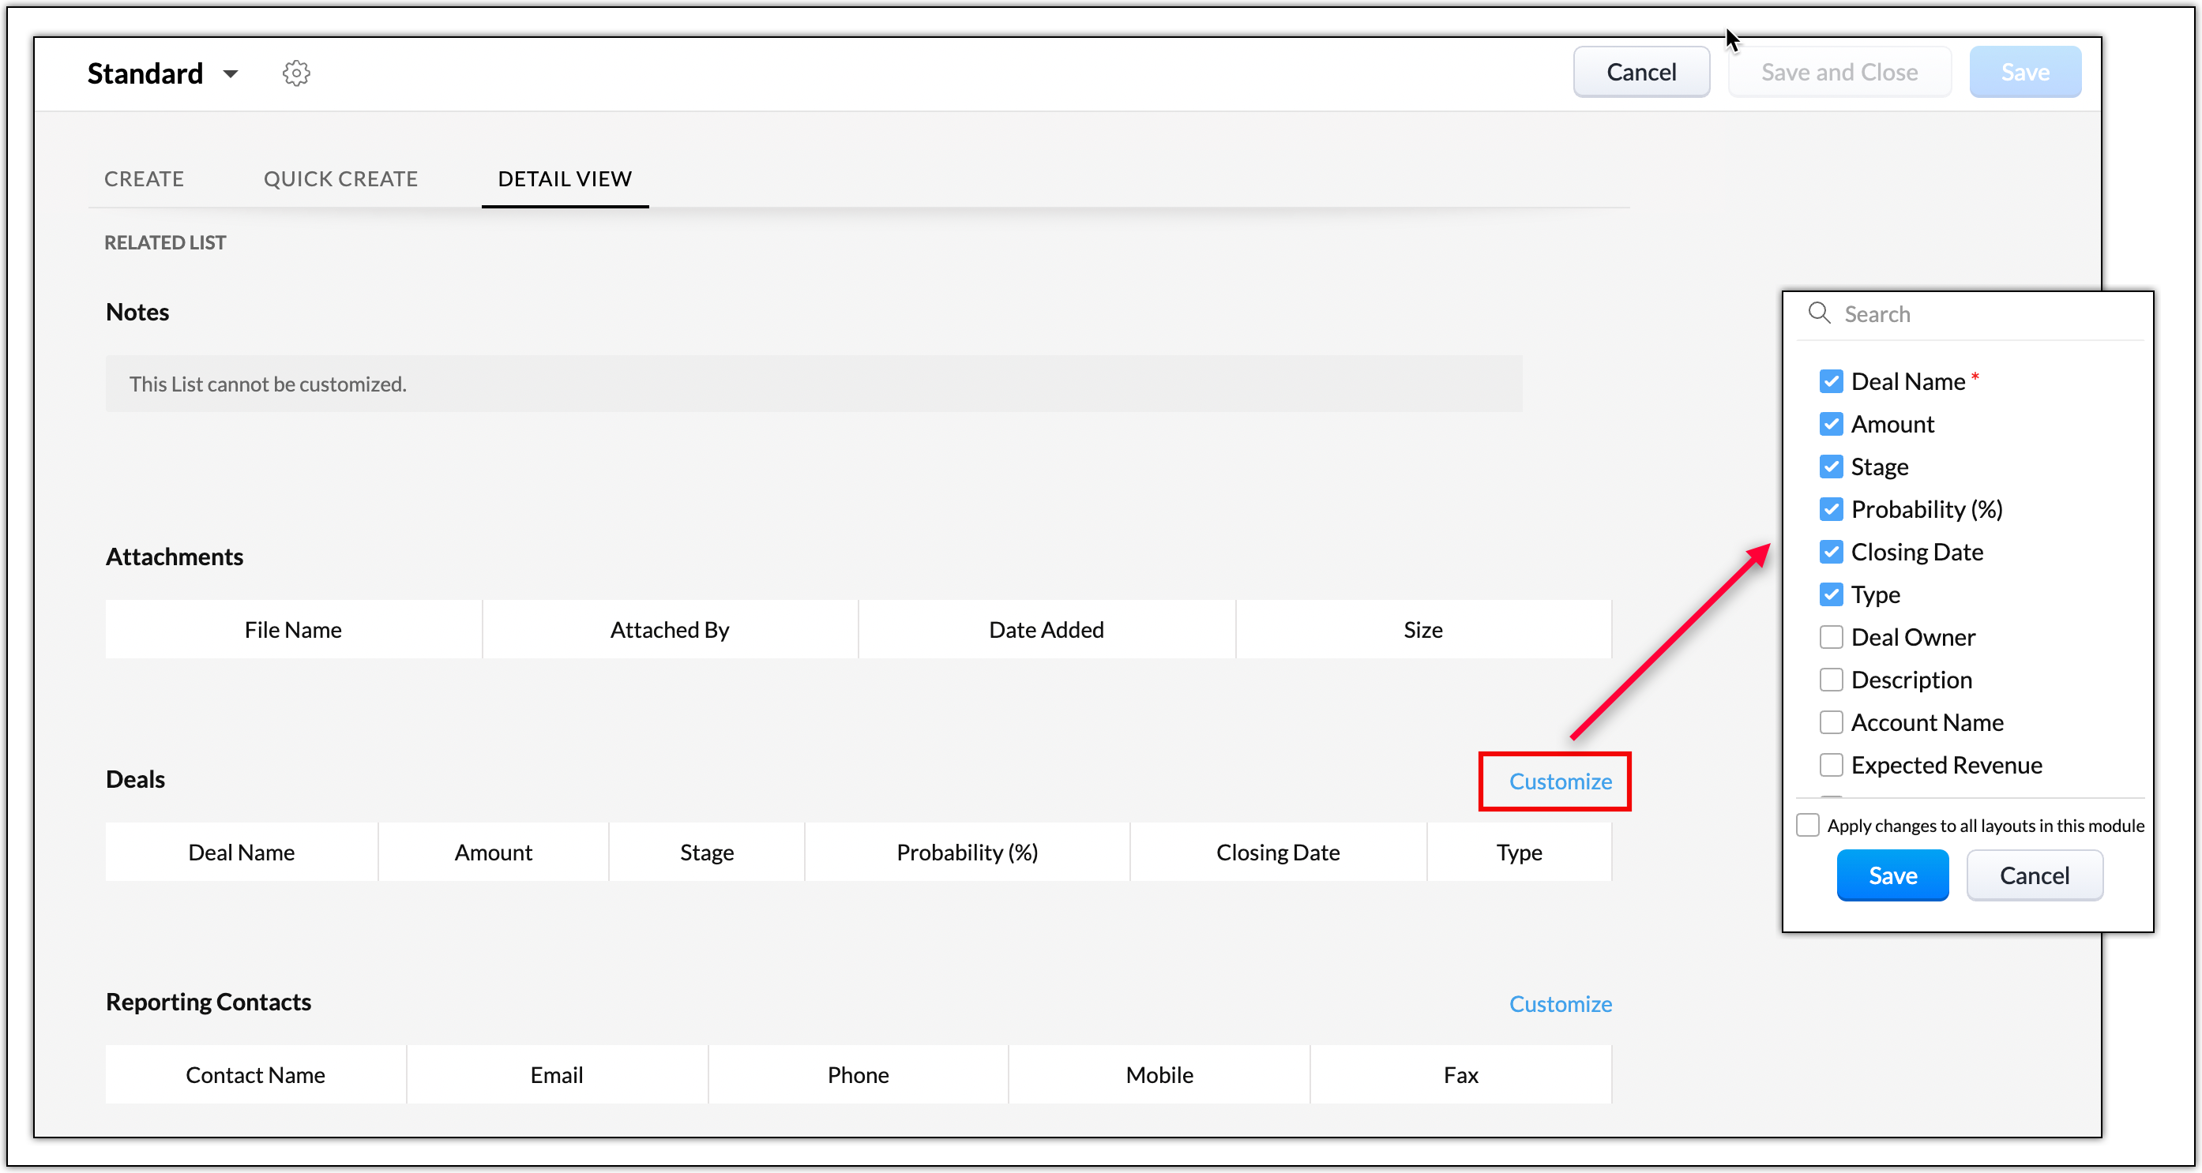
Task: Click Cancel in the field picker popup
Action: point(2034,875)
